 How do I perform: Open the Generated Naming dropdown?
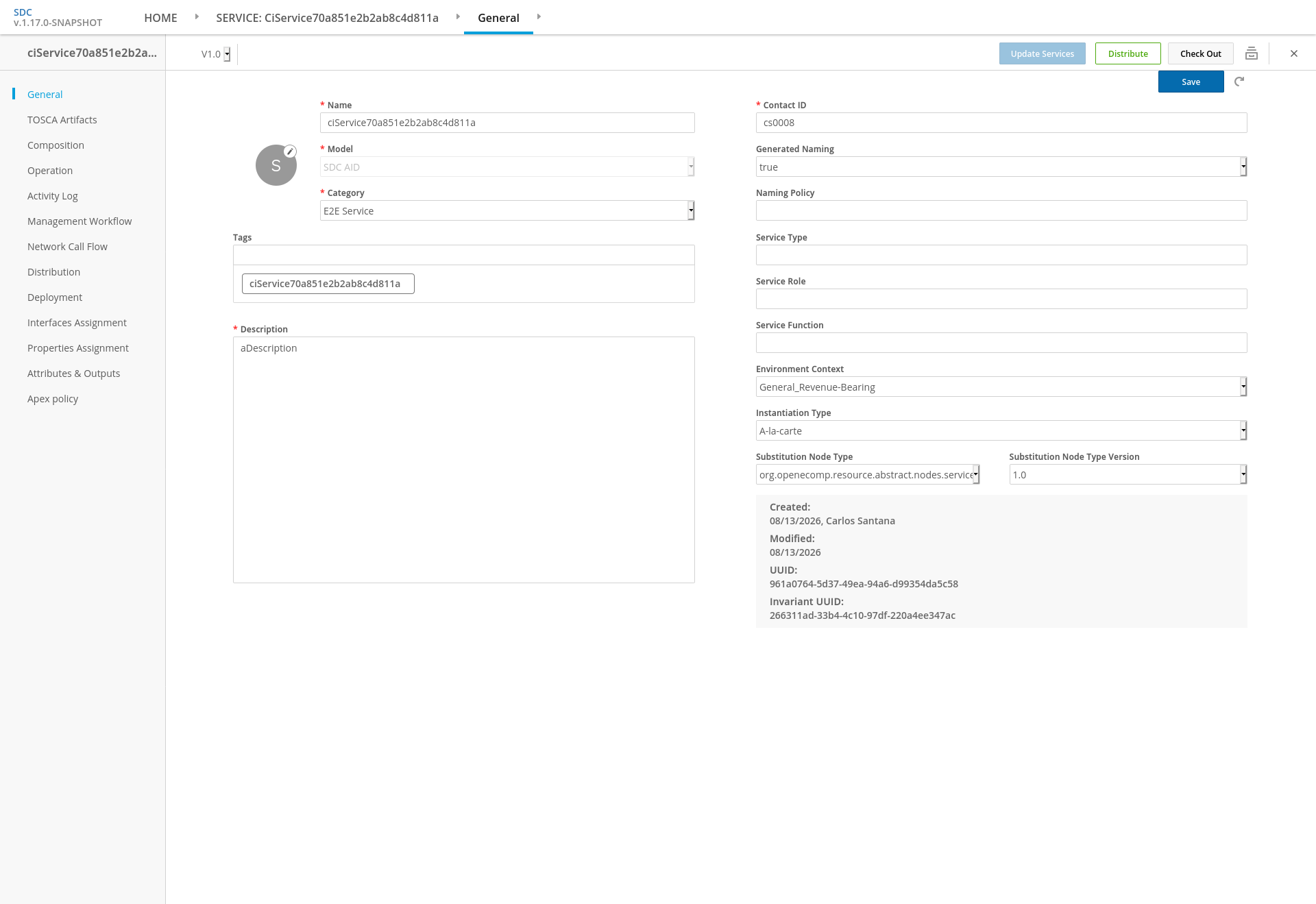[x=1001, y=167]
